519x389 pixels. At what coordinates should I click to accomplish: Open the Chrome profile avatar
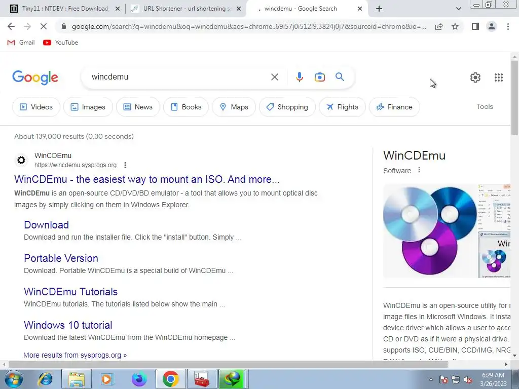492,26
